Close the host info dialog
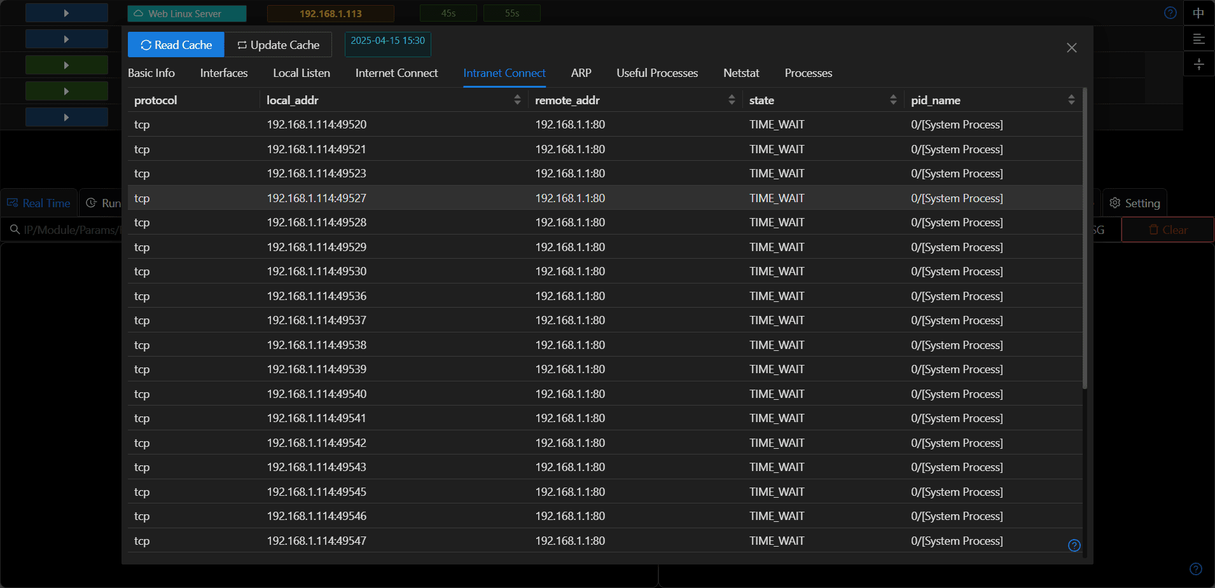This screenshot has width=1215, height=588. tap(1072, 48)
